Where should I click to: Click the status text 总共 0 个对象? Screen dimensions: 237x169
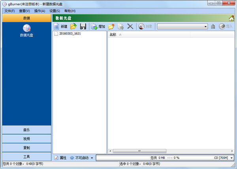pyautogui.click(x=23, y=164)
